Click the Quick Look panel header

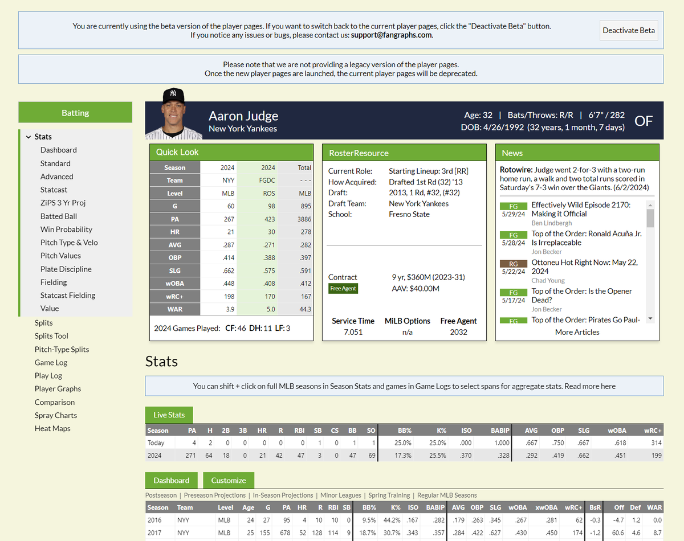click(x=231, y=152)
